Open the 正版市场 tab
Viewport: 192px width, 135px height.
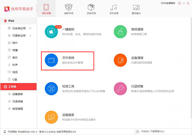[x=91, y=9]
